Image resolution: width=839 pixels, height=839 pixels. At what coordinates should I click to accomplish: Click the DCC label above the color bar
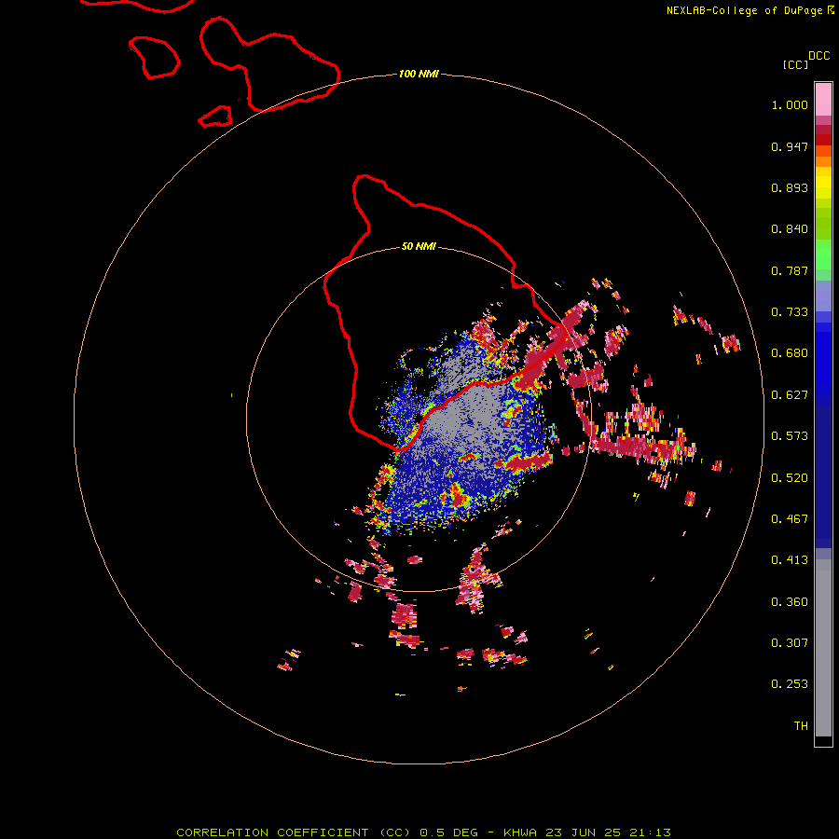click(819, 56)
